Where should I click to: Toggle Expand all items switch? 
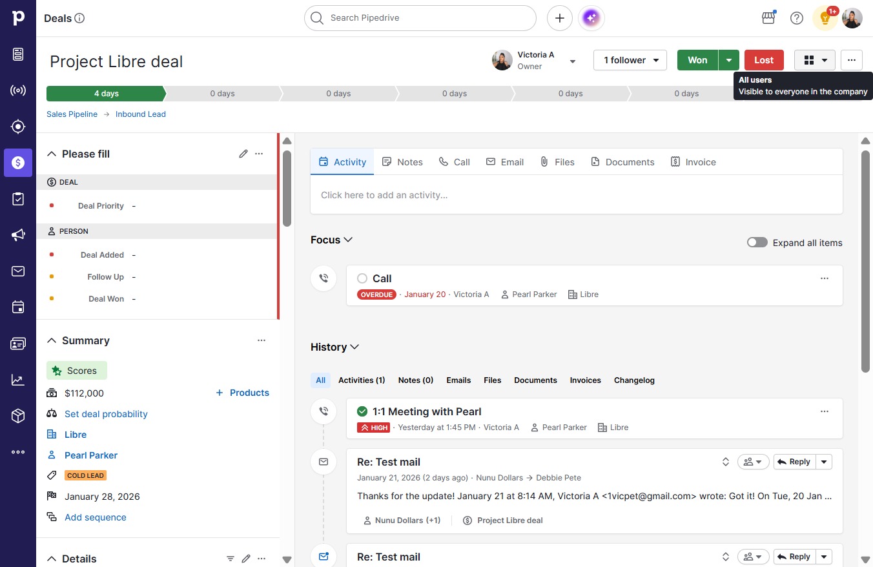point(757,243)
